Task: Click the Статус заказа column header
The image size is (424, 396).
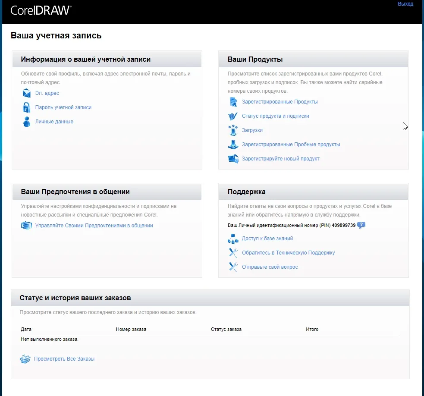Action: (x=226, y=330)
